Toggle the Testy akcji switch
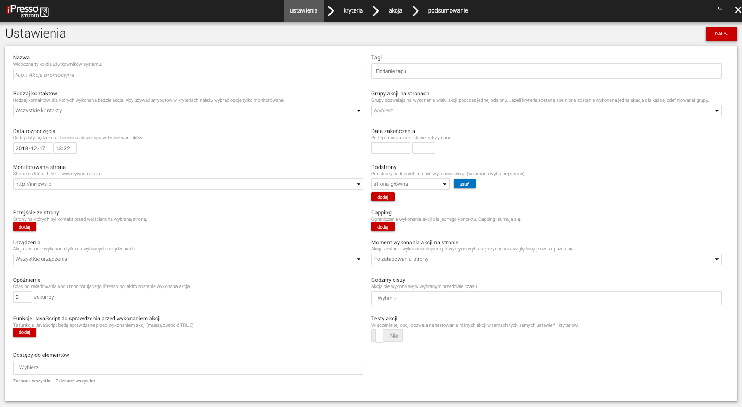Image resolution: width=742 pixels, height=407 pixels. 387,336
